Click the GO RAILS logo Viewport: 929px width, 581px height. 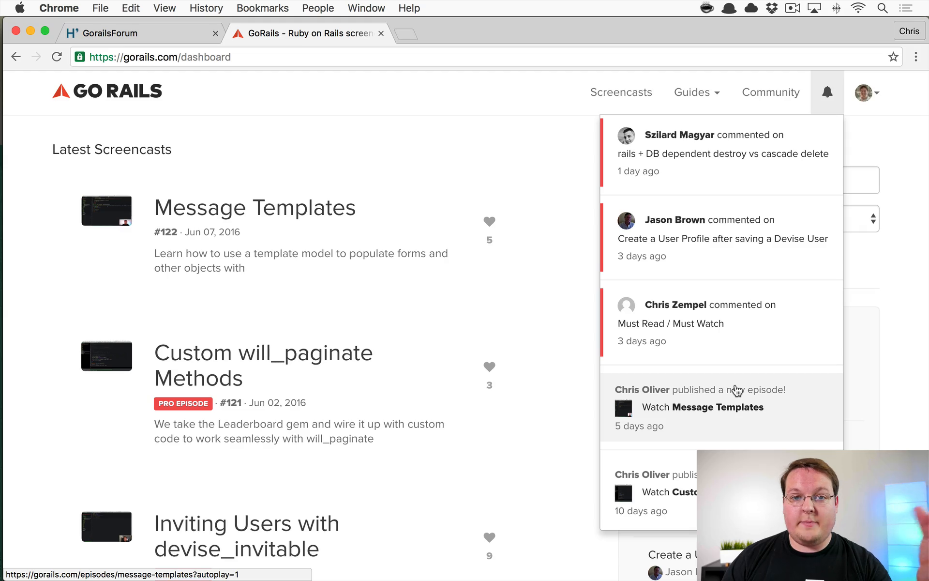pyautogui.click(x=107, y=91)
